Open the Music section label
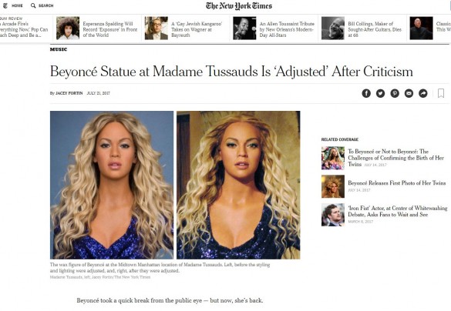 coord(59,49)
